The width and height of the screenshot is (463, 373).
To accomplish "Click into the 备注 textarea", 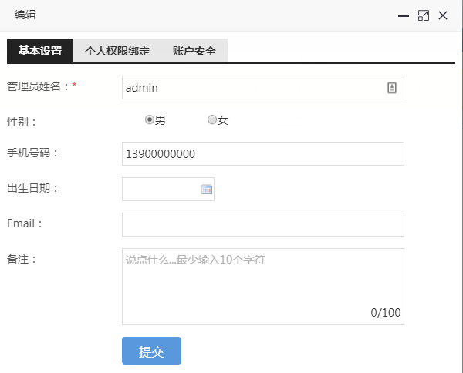I will [263, 287].
